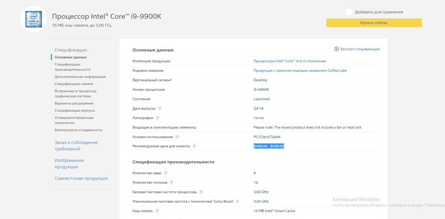Open 'Совместимая продукция' section

pyautogui.click(x=81, y=178)
